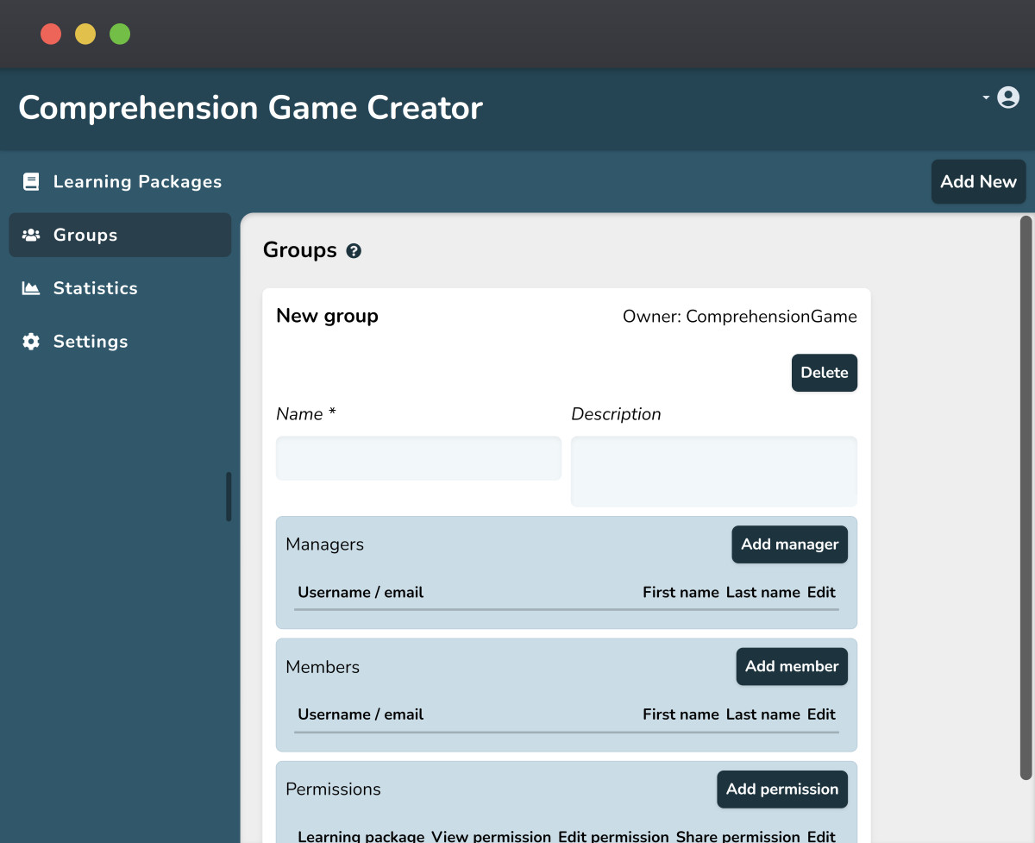Expand the account dropdown arrow
This screenshot has width=1035, height=843.
986,98
